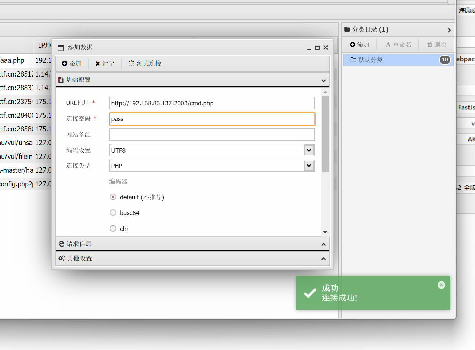475x350 pixels.
Task: Dismiss the 连接成功 success notification
Action: [441, 285]
